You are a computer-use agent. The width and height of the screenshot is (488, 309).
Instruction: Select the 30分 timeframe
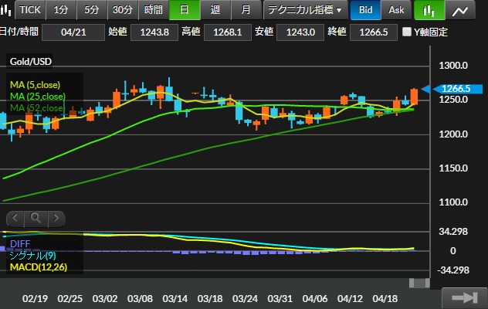(123, 9)
